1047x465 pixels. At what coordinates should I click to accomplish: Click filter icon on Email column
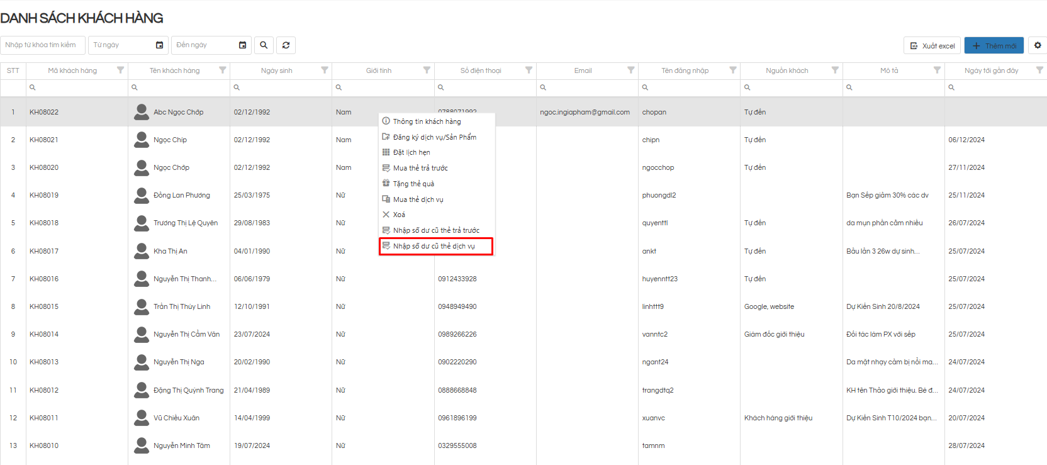(630, 70)
